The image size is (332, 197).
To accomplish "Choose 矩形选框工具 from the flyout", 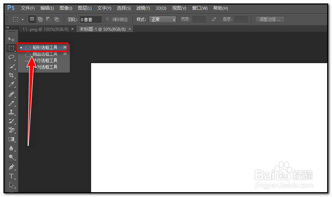I will pos(43,47).
